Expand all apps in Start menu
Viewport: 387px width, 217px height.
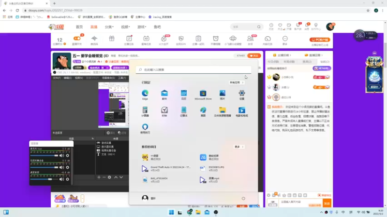(237, 82)
